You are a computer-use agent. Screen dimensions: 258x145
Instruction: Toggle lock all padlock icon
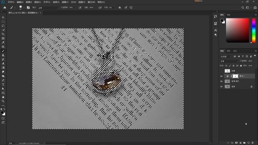click(x=241, y=66)
